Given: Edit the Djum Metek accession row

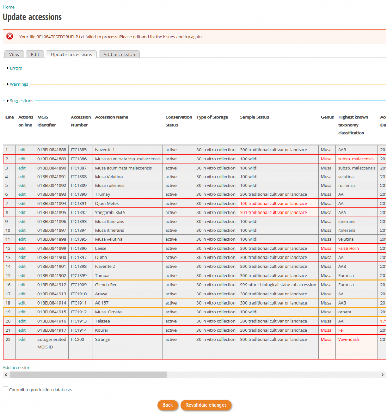Looking at the screenshot, I should coord(22,204).
